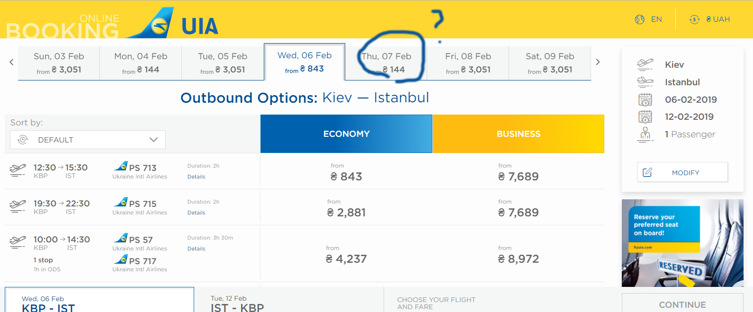The width and height of the screenshot is (753, 312).
Task: Click the calendar icon beside 06-02-2019
Action: [x=645, y=99]
